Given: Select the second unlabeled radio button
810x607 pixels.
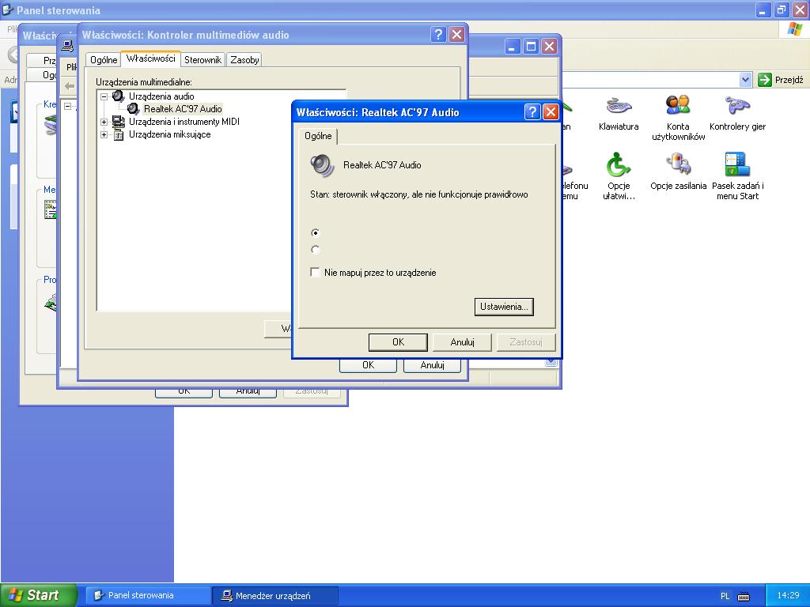Looking at the screenshot, I should (x=315, y=250).
